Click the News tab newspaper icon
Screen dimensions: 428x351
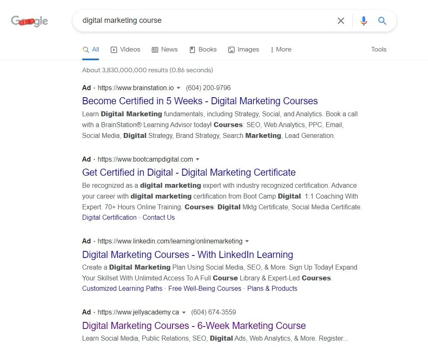(x=155, y=50)
